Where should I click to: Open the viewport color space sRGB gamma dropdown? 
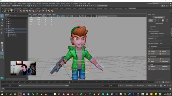pyautogui.click(x=107, y=16)
